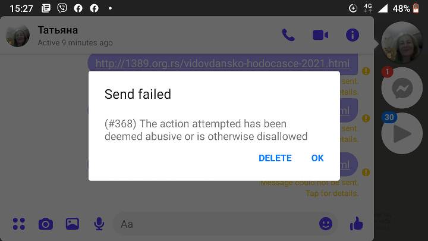Send a thumbs-up like

tap(357, 224)
